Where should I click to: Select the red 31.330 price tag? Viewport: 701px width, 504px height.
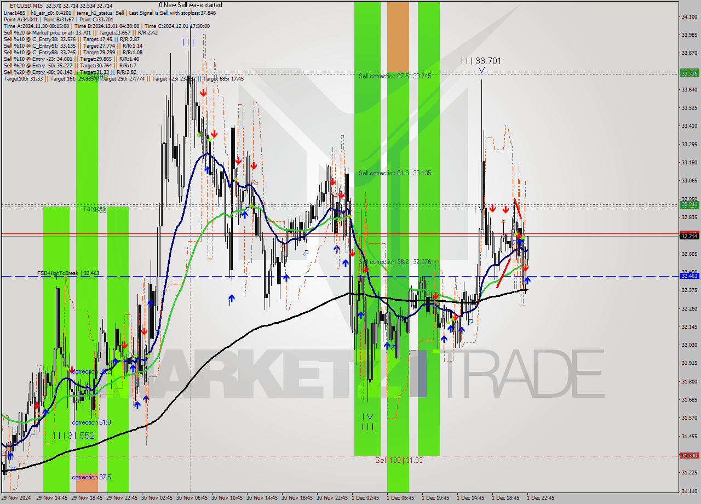click(689, 455)
